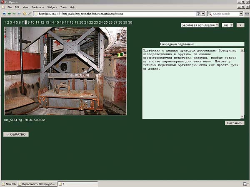Open the closed tabs trash icon
This screenshot has height=187, width=250.
[x=245, y=184]
